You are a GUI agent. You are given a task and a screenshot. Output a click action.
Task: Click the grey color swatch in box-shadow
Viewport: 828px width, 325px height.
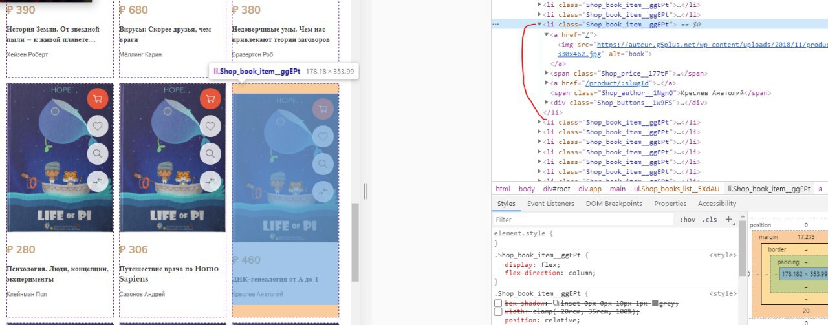[656, 303]
